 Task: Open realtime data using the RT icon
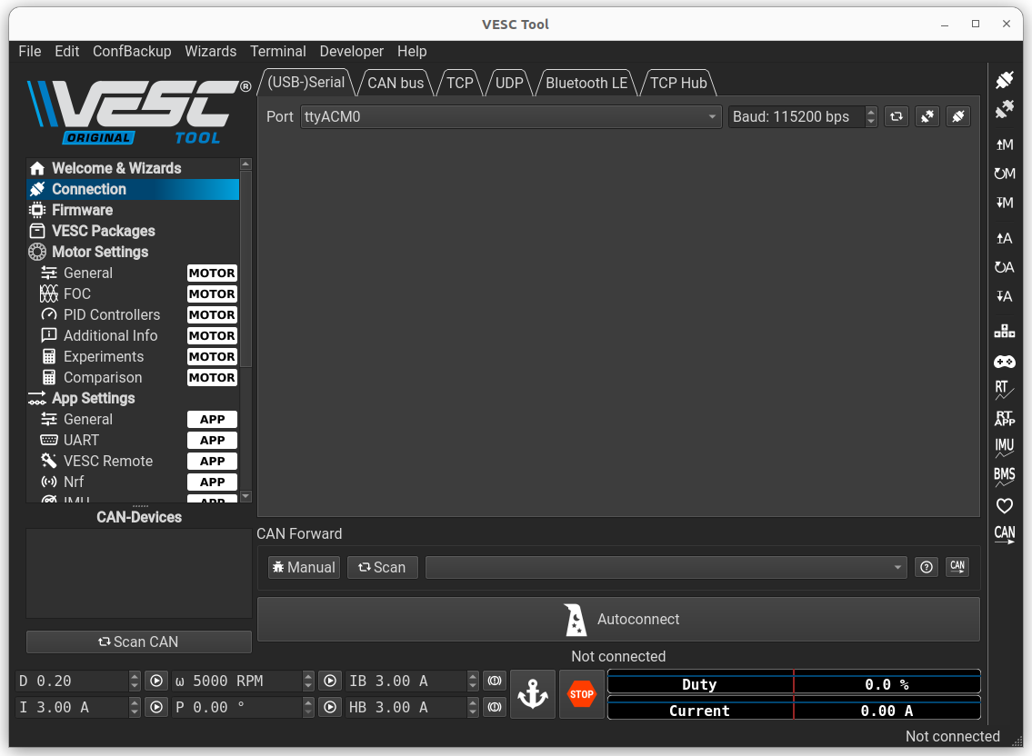point(1004,391)
